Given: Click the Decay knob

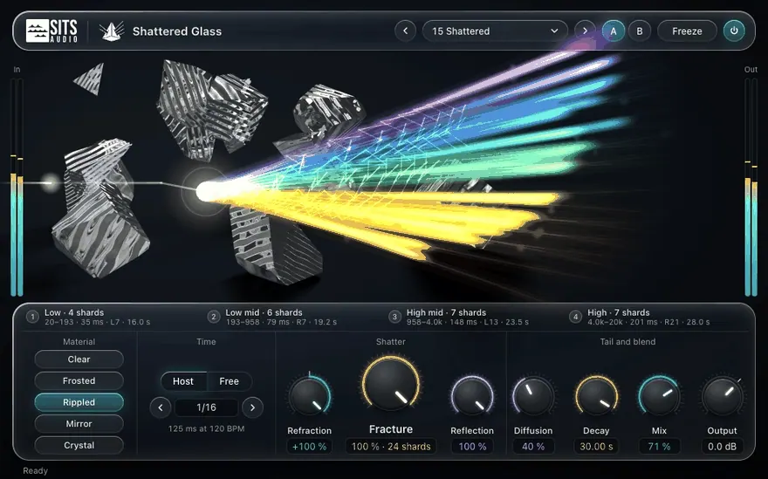Looking at the screenshot, I should 596,396.
